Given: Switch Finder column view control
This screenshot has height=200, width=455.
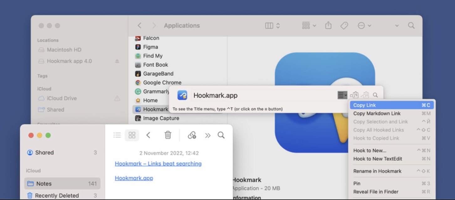Looking at the screenshot, I should tap(272, 26).
